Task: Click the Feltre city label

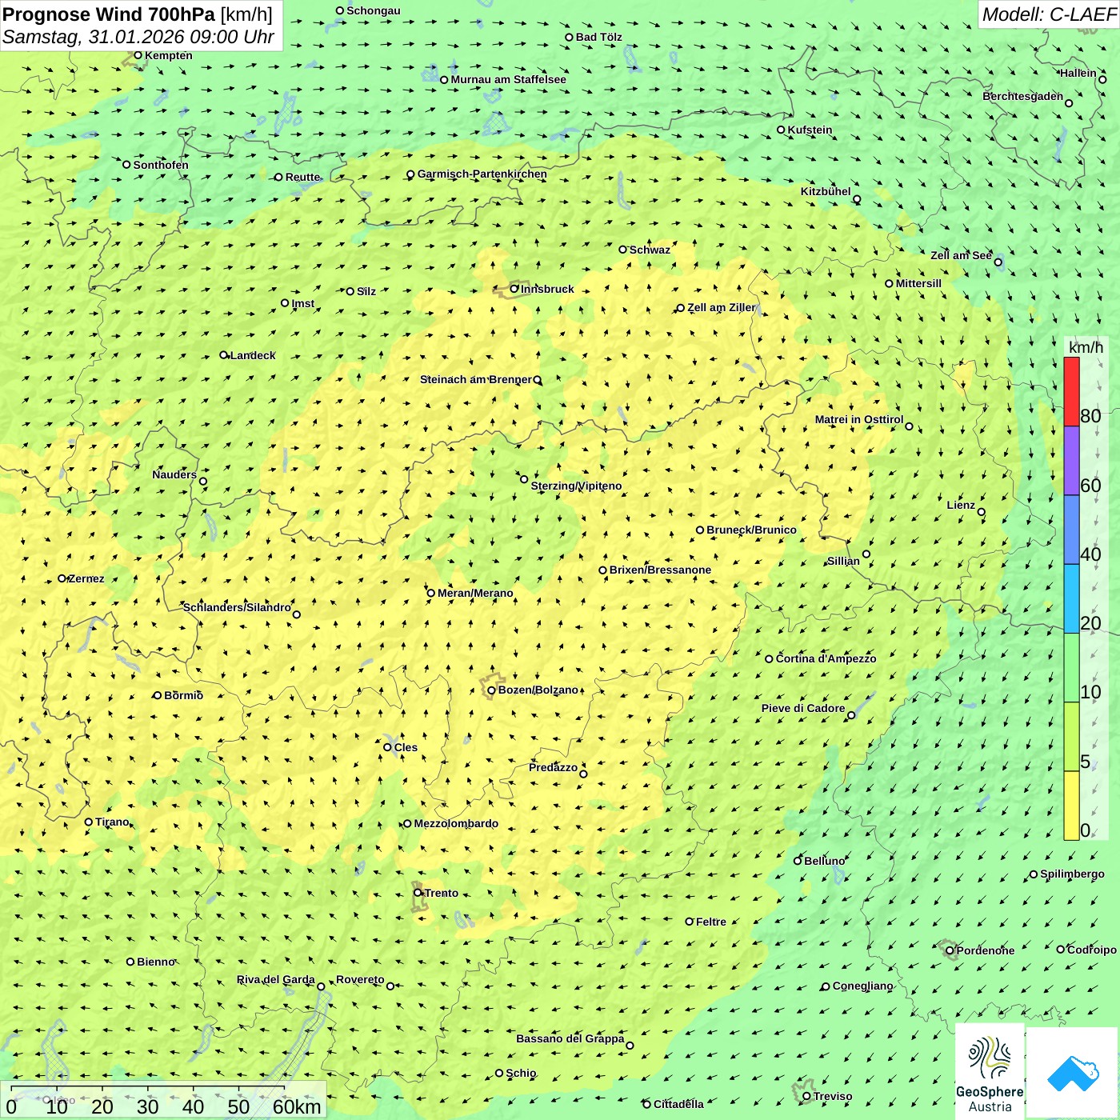Action: 710,922
